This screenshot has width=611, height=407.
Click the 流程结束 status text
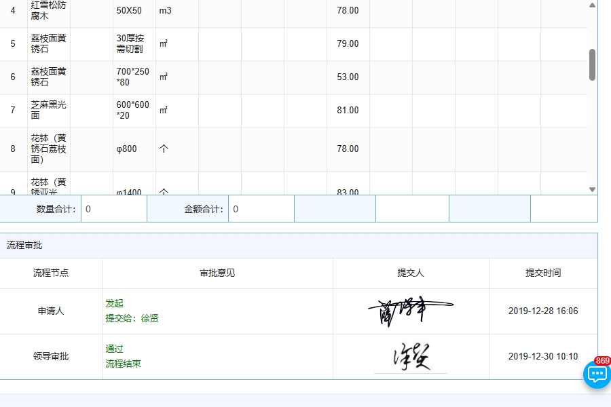pos(123,364)
